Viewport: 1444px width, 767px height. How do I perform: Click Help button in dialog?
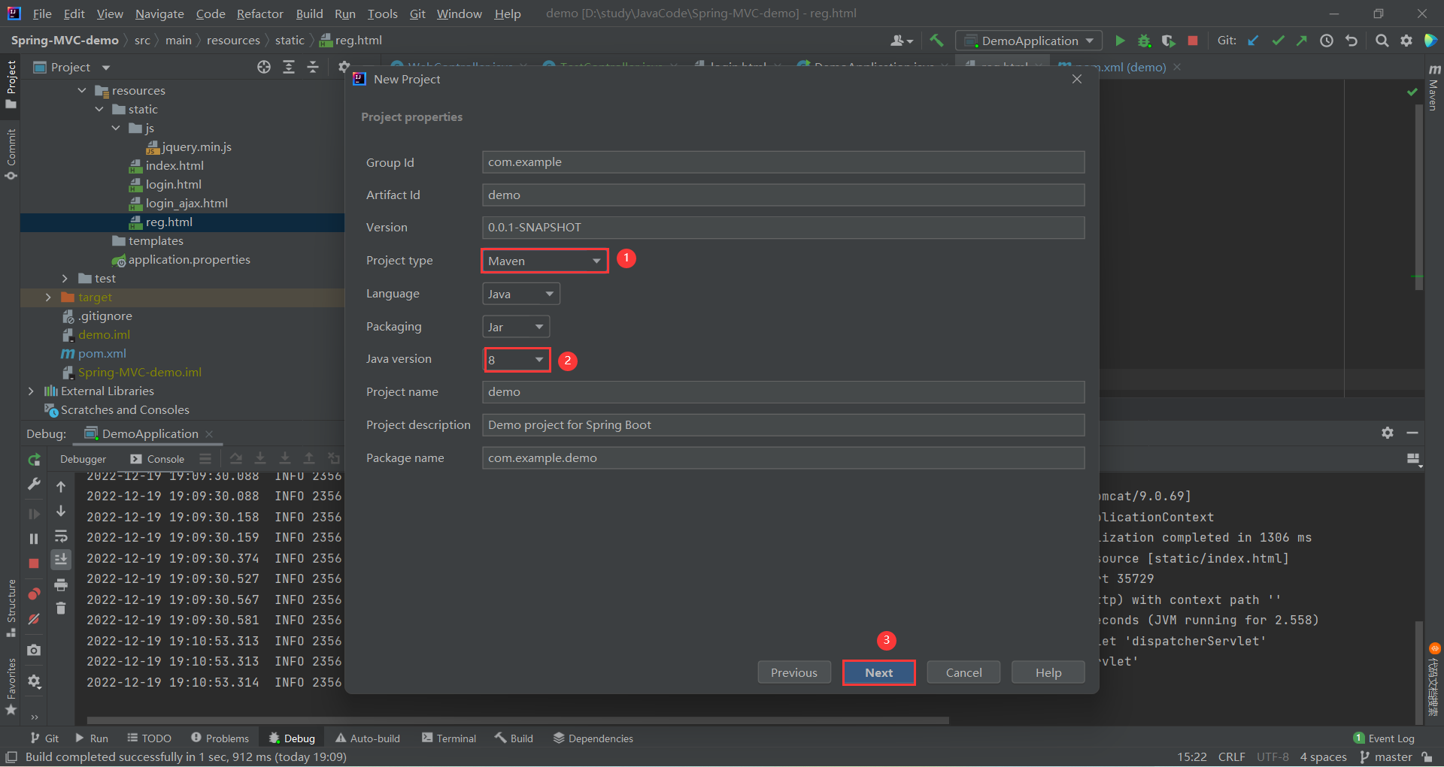[1048, 672]
